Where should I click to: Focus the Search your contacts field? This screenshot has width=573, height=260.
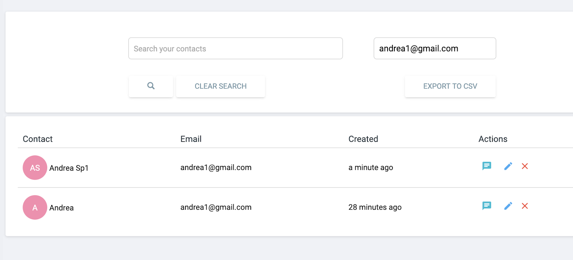click(x=235, y=49)
